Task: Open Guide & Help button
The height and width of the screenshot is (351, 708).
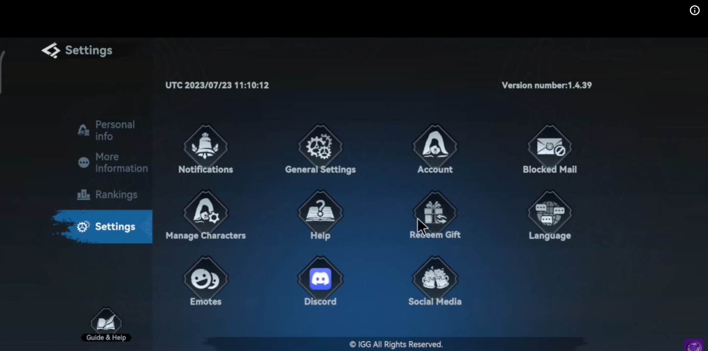Action: point(106,325)
